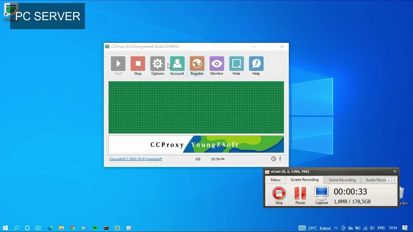
Task: Launch Microsoft Edge from taskbar
Action: tap(50, 228)
